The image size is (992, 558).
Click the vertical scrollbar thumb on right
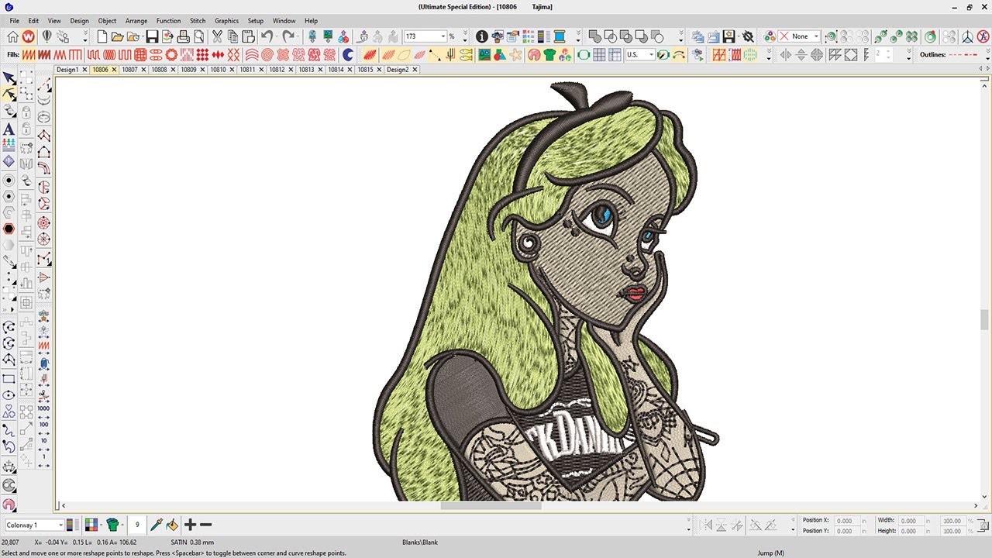[x=985, y=319]
